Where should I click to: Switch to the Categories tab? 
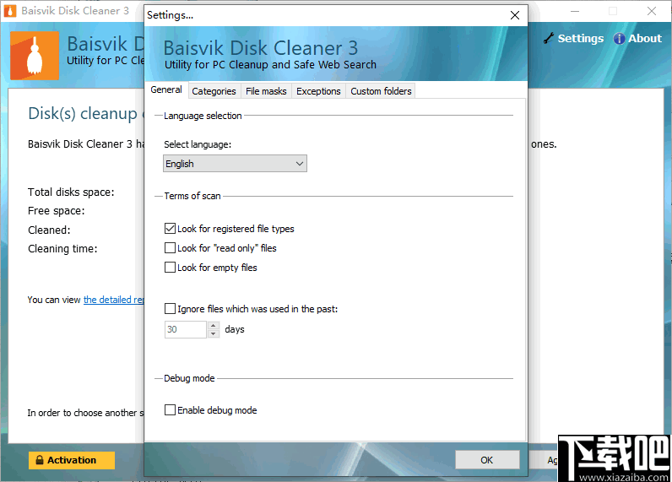point(214,91)
